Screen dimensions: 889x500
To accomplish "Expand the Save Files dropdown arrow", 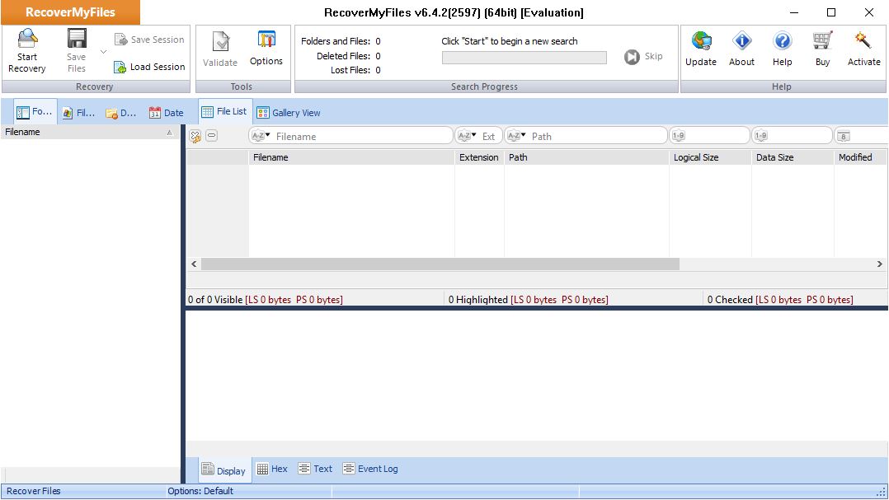I will [103, 52].
